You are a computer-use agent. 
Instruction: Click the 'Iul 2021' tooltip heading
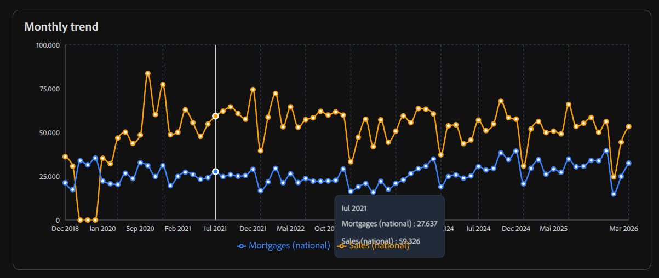[x=354, y=208]
